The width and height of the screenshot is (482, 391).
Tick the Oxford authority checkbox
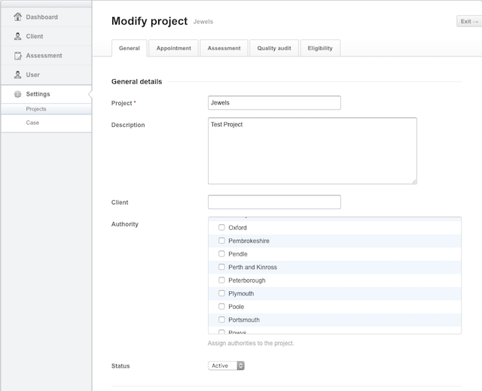tap(221, 228)
